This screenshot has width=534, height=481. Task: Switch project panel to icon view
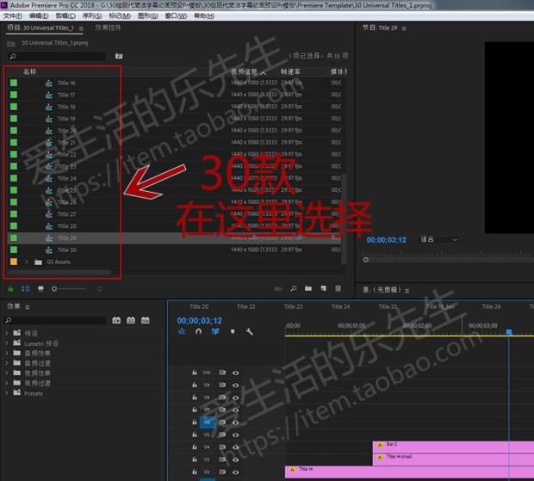tap(40, 289)
